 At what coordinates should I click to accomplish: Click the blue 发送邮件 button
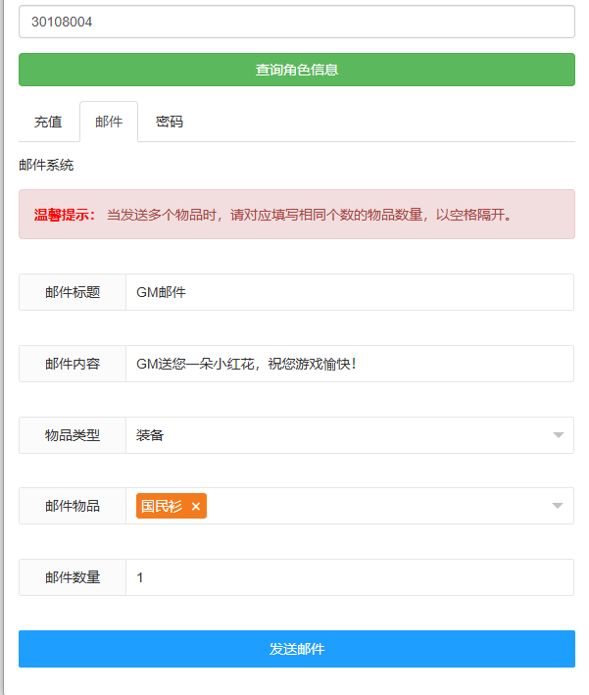click(296, 649)
